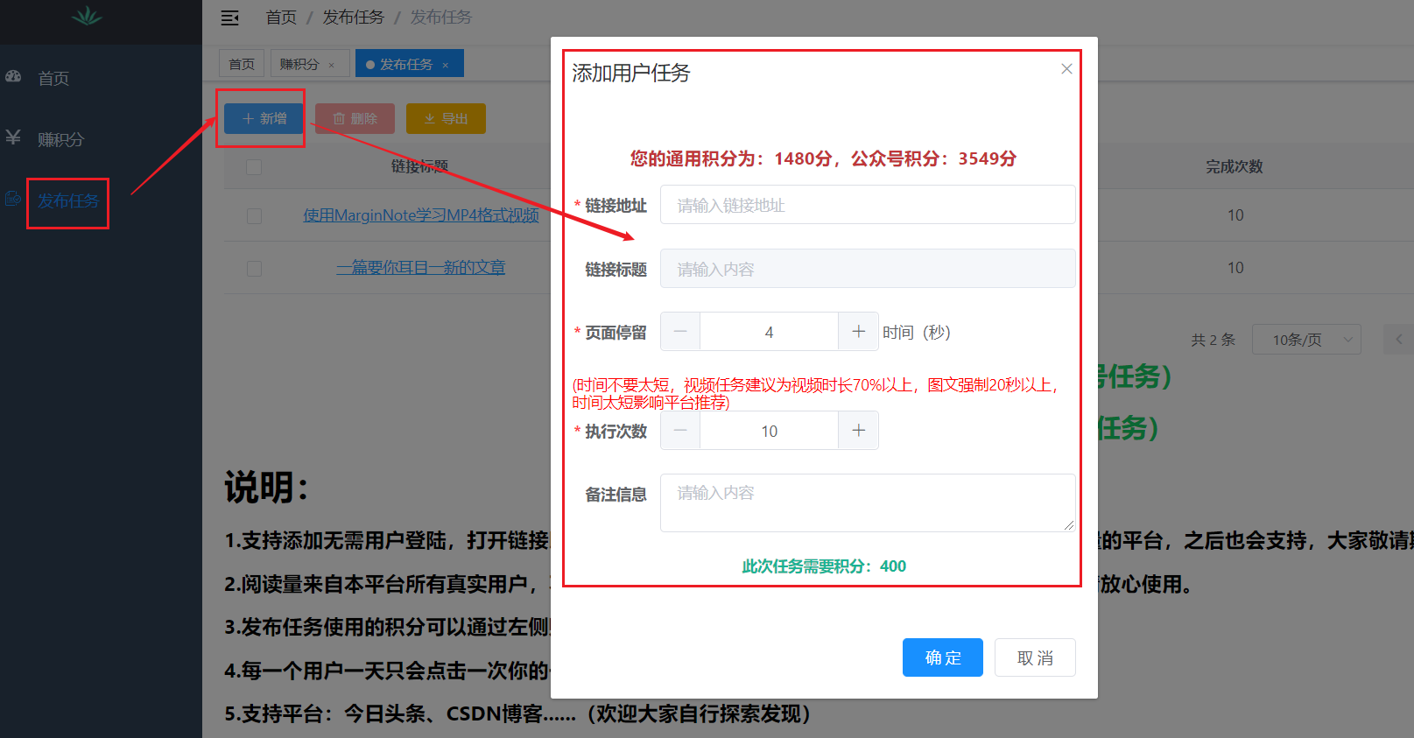Open the 10条/页 page size dropdown
1414x738 pixels.
coord(1306,340)
